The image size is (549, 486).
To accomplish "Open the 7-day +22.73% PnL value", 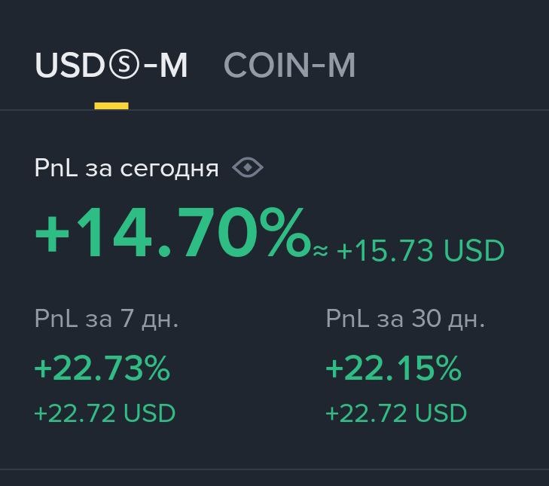I will point(102,368).
